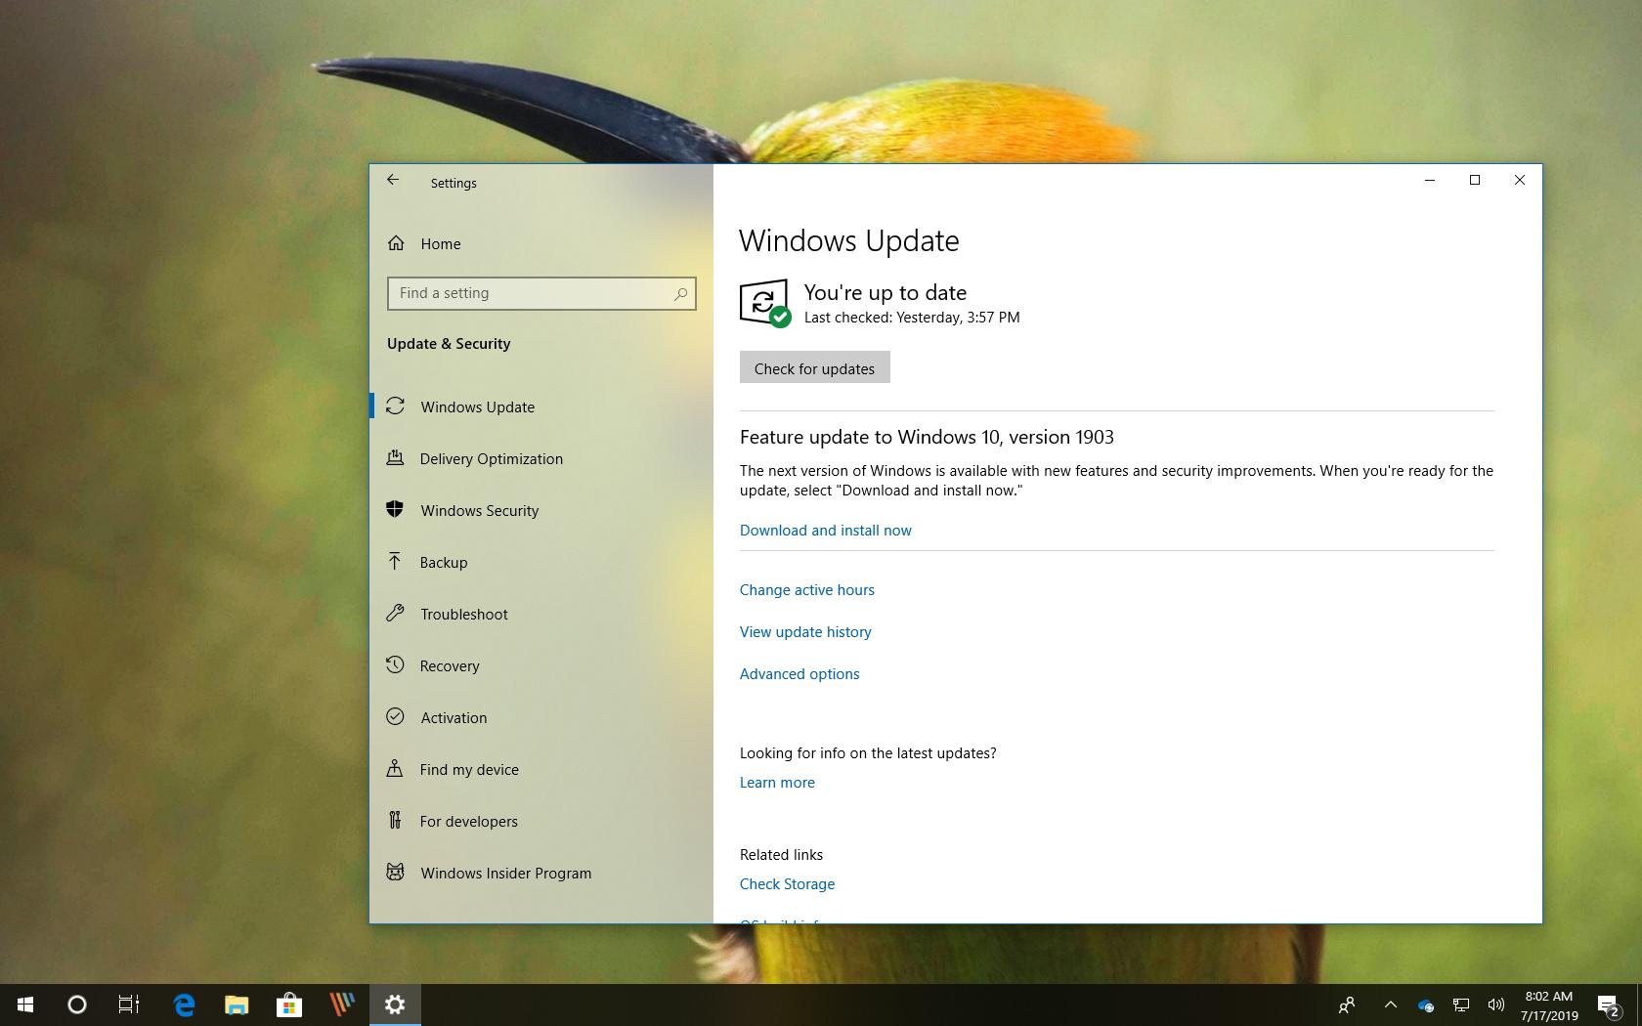Screen dimensions: 1642x1026
Task: Click the 'Update & Security' section title
Action: (449, 344)
